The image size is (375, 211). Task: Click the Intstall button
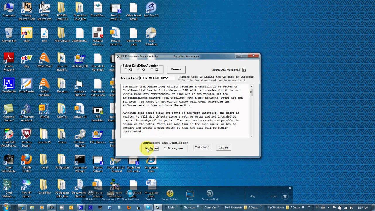(x=202, y=147)
